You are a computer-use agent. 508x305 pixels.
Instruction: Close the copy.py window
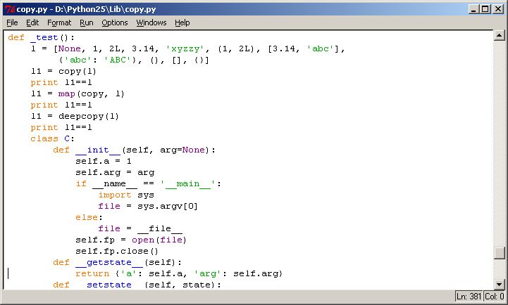click(498, 9)
